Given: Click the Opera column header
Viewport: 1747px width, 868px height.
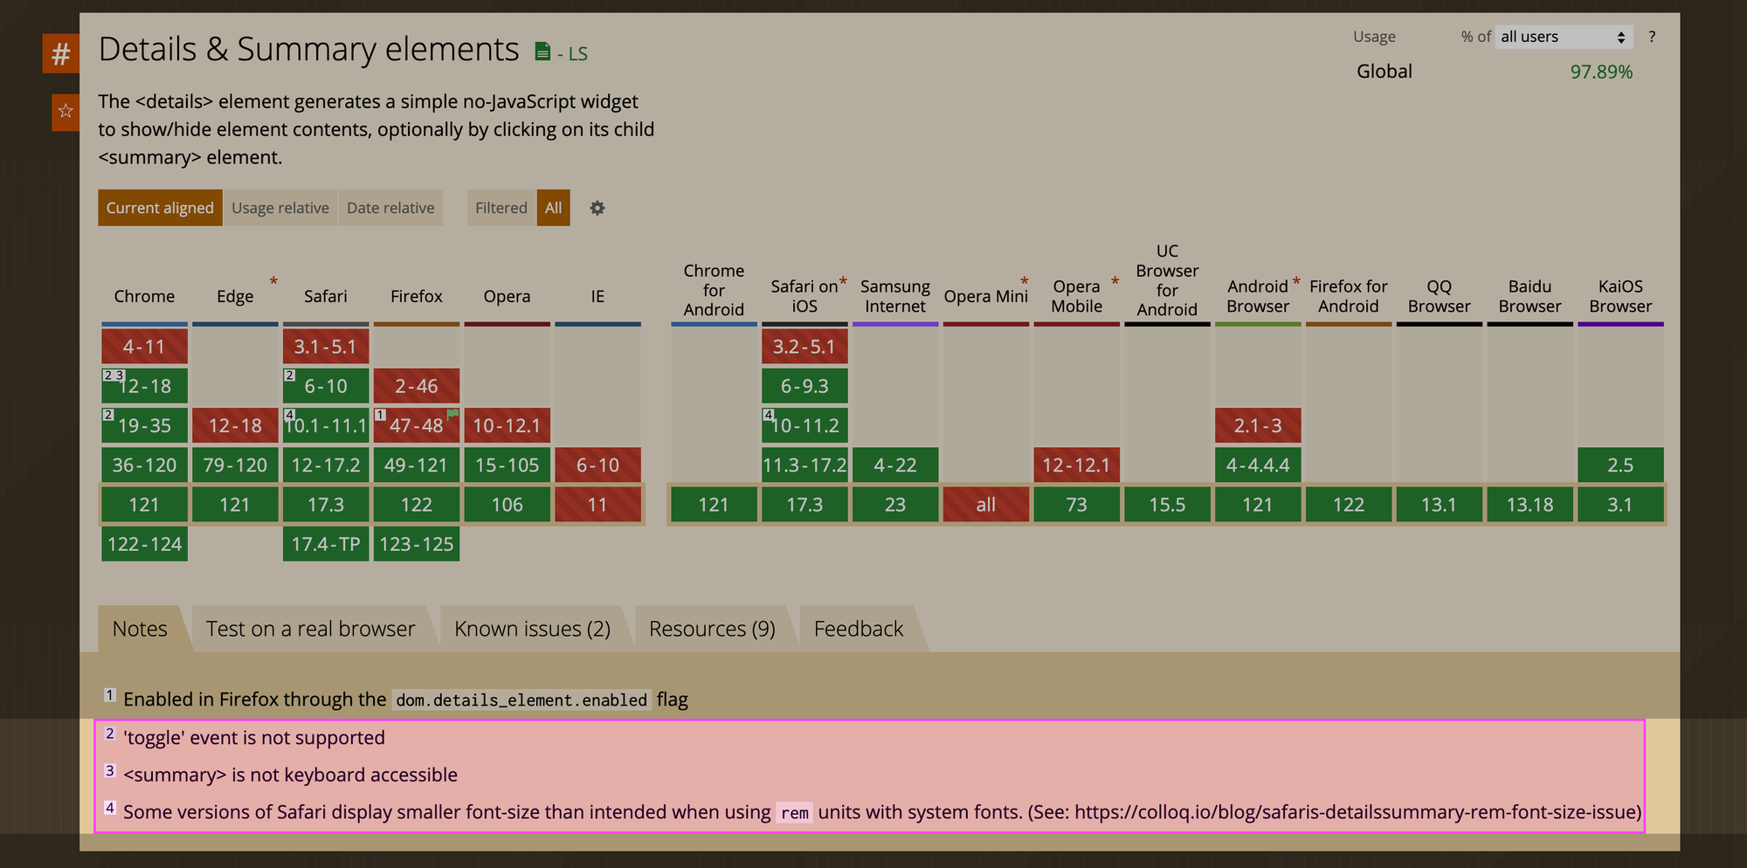Looking at the screenshot, I should click(x=508, y=296).
